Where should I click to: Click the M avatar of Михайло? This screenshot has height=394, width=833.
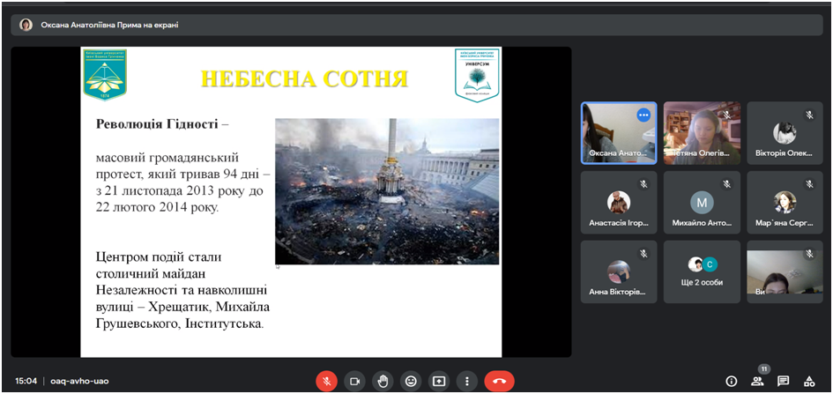click(x=702, y=203)
